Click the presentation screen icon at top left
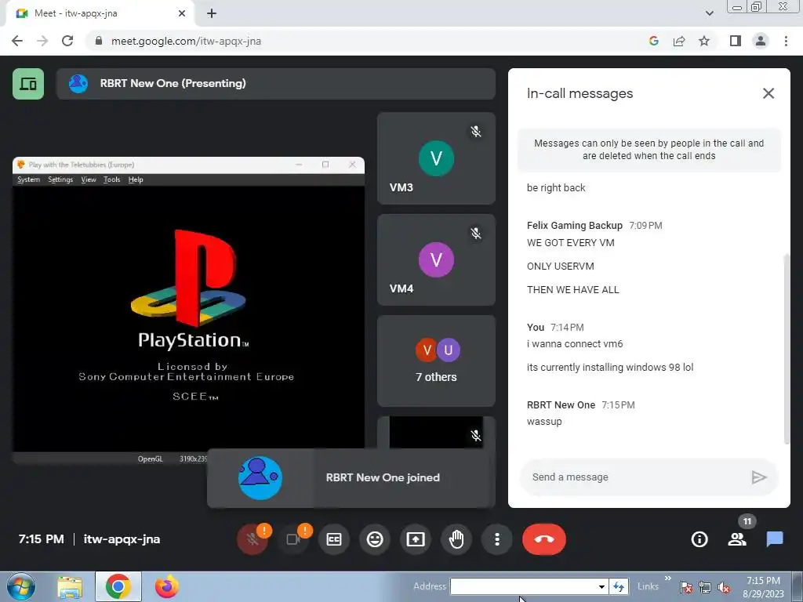Viewport: 803px width, 602px height. [x=28, y=83]
